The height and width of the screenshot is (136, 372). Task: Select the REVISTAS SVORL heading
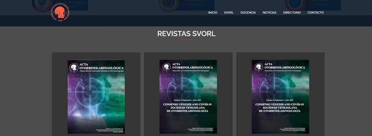tap(186, 34)
